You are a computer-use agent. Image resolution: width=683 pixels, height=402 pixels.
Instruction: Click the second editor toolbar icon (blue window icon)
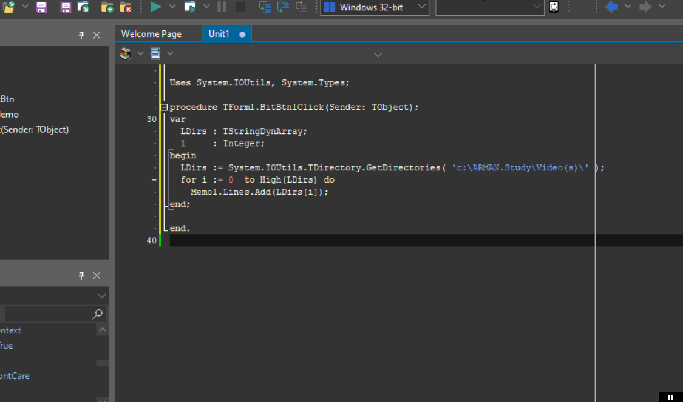(x=155, y=53)
